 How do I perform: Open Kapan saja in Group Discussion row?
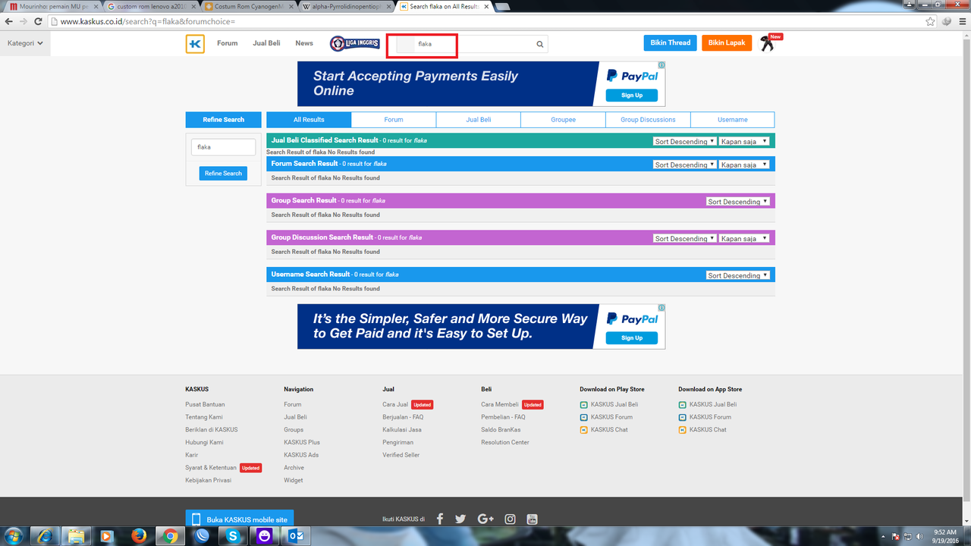pos(745,238)
